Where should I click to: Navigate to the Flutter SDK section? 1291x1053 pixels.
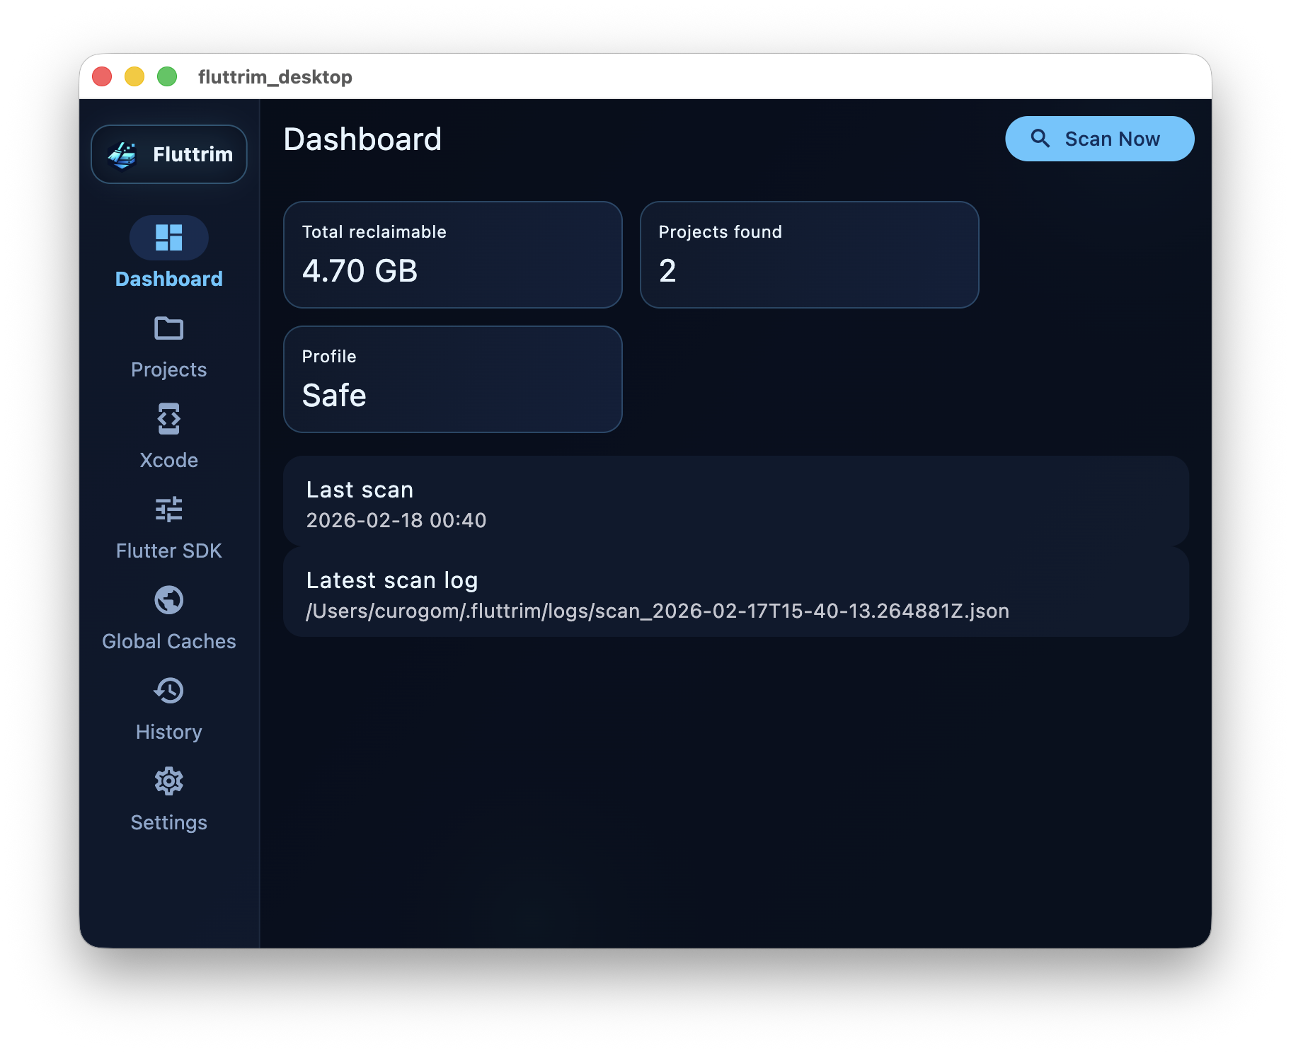click(x=168, y=550)
